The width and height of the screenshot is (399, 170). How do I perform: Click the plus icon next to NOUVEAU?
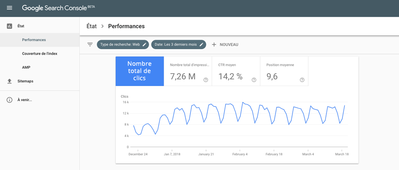click(x=214, y=45)
